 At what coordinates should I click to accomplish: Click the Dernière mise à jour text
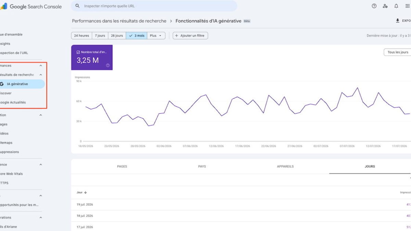[389, 36]
